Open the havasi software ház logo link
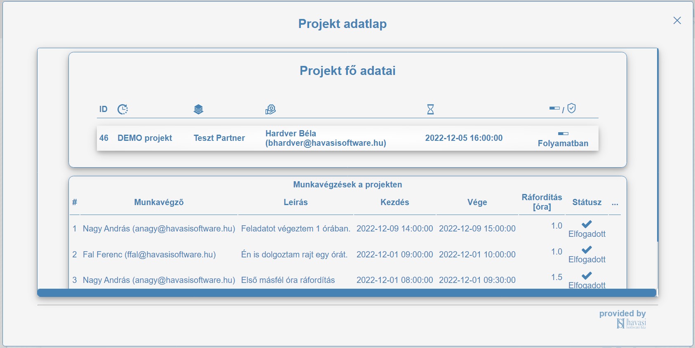This screenshot has width=695, height=348. click(631, 324)
